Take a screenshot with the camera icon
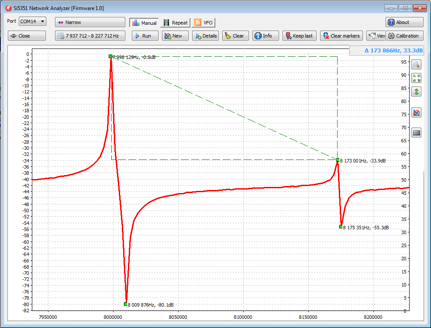 tap(416, 133)
